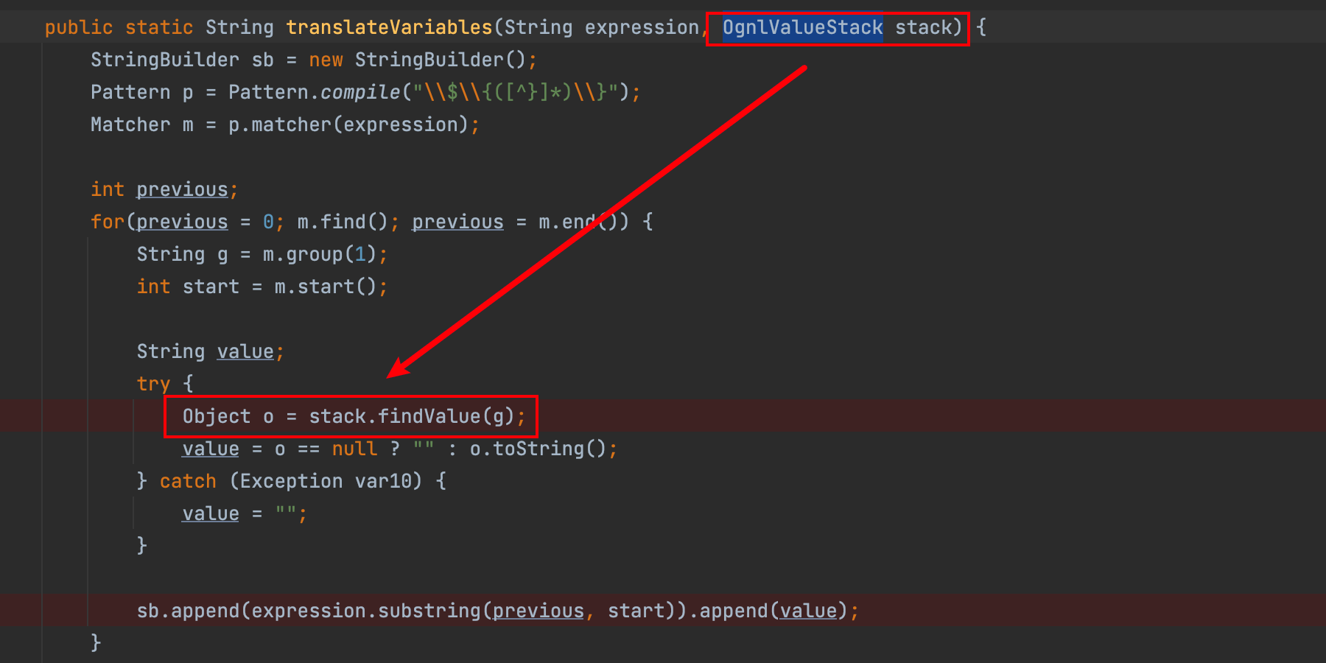Click m.find() in the for loop condition
Screen dimensions: 1326x663
(342, 222)
